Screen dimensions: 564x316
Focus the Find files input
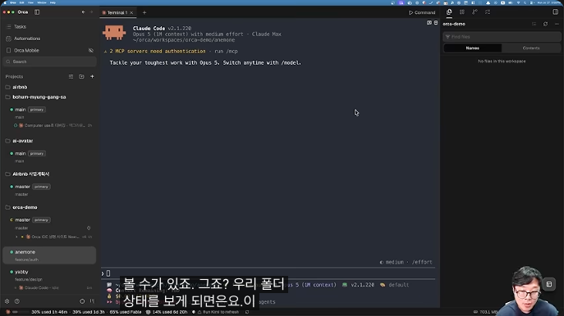pos(502,37)
